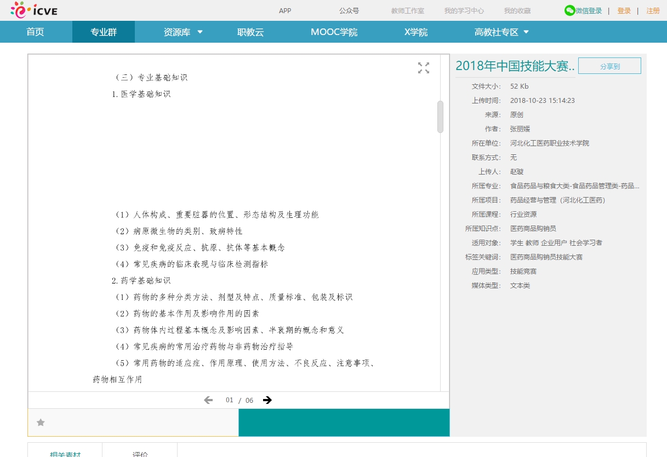Go to next page arrow
The image size is (667, 457).
coord(267,400)
